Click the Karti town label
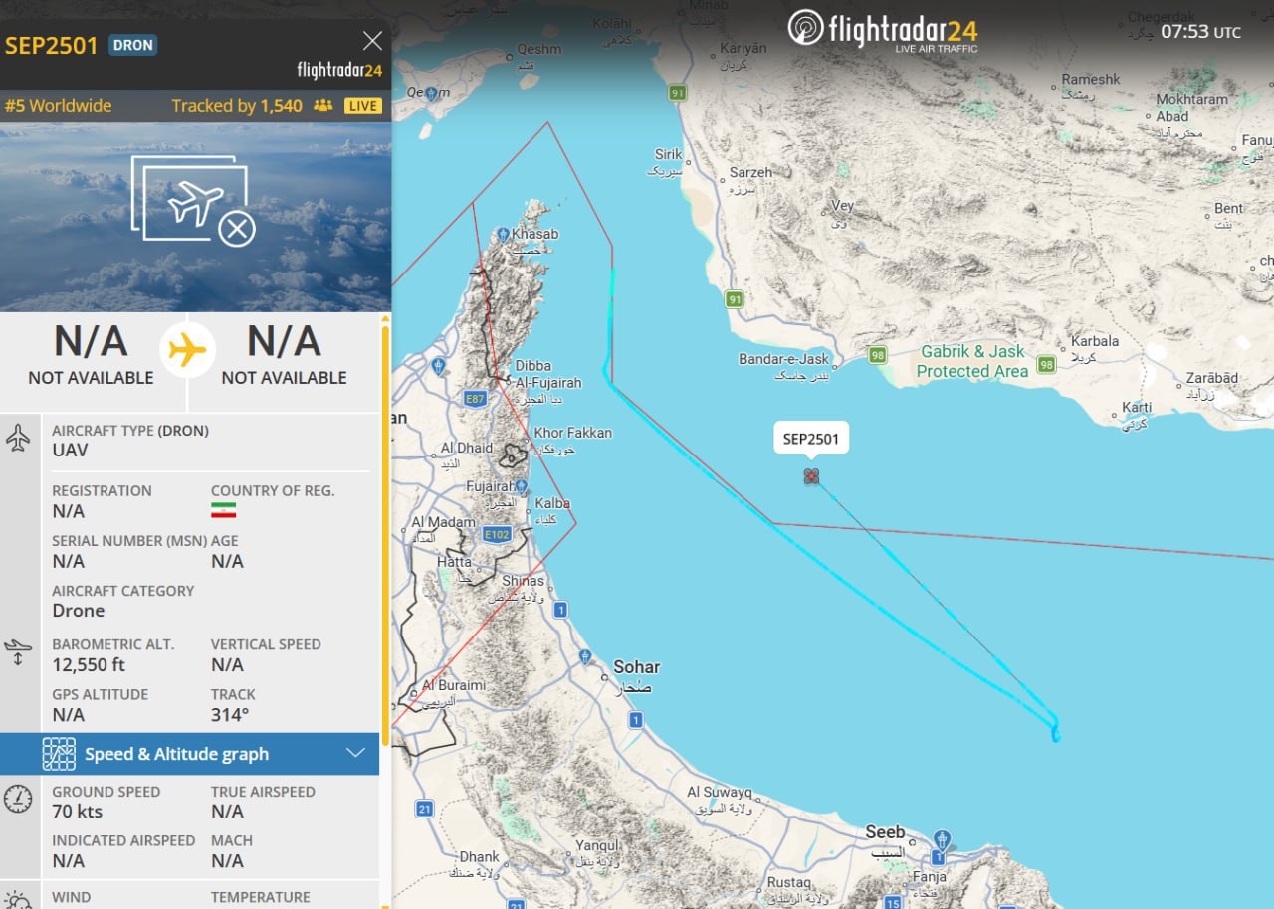The image size is (1274, 909). click(1137, 407)
